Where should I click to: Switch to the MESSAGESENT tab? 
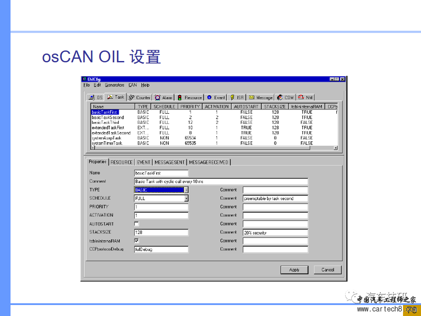[x=170, y=162]
